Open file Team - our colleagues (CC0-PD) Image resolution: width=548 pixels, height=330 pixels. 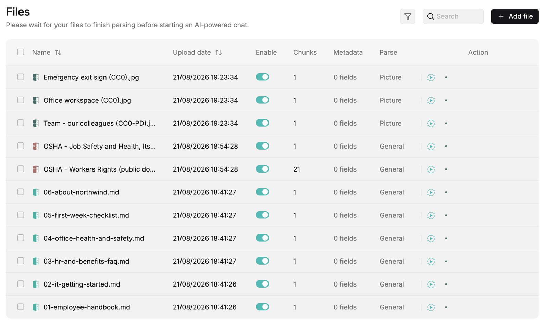point(99,123)
